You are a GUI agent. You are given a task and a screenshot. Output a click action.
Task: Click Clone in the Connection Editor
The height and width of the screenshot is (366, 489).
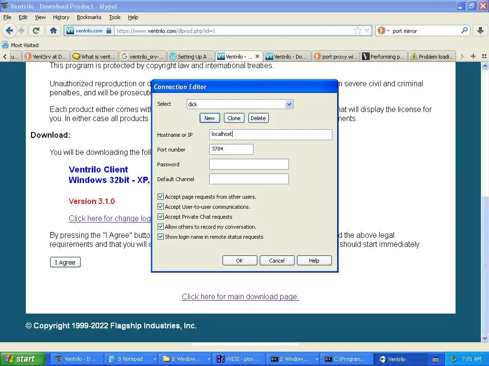[x=234, y=118]
